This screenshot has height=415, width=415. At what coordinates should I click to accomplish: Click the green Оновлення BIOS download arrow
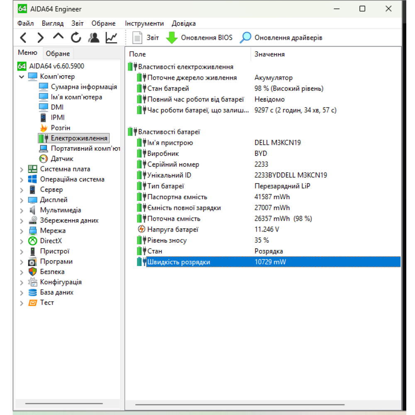tap(172, 38)
